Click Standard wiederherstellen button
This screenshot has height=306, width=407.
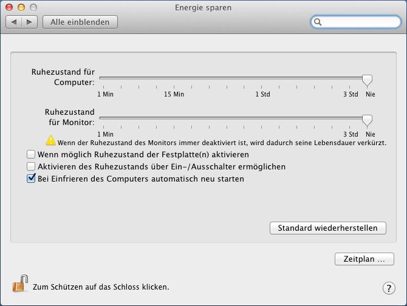point(328,228)
